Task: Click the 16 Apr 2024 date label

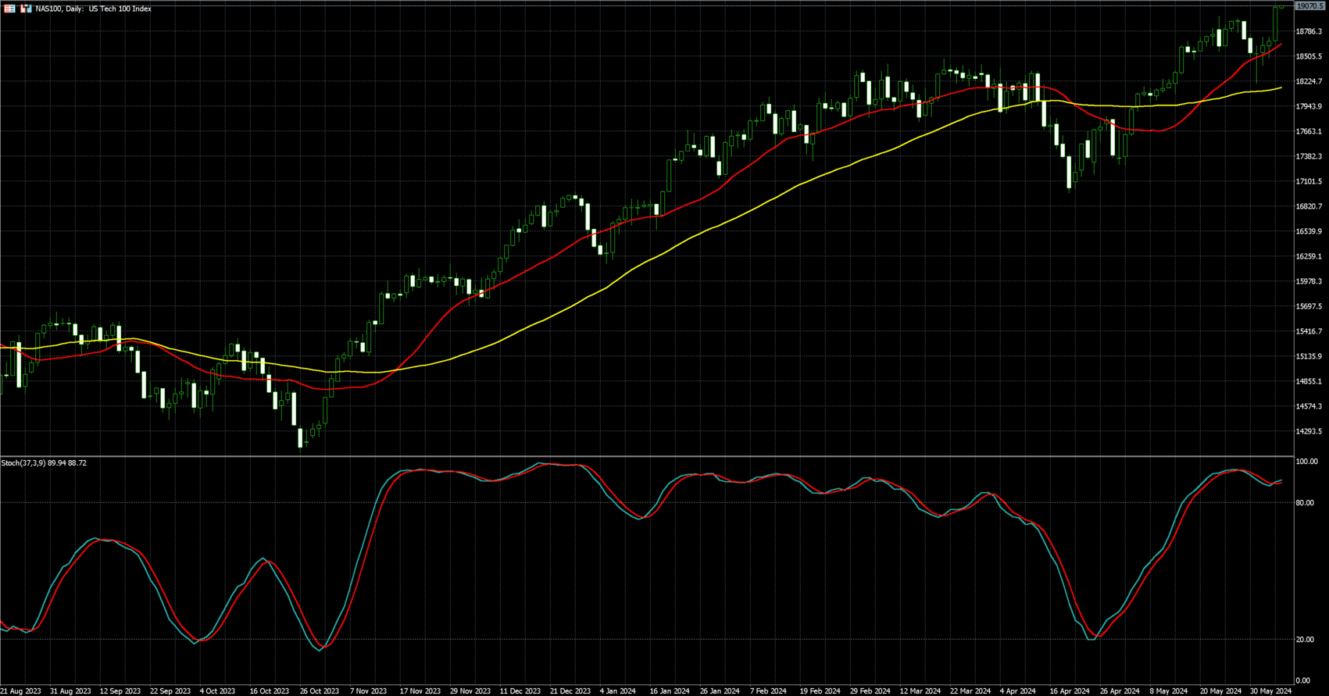Action: coord(1070,691)
